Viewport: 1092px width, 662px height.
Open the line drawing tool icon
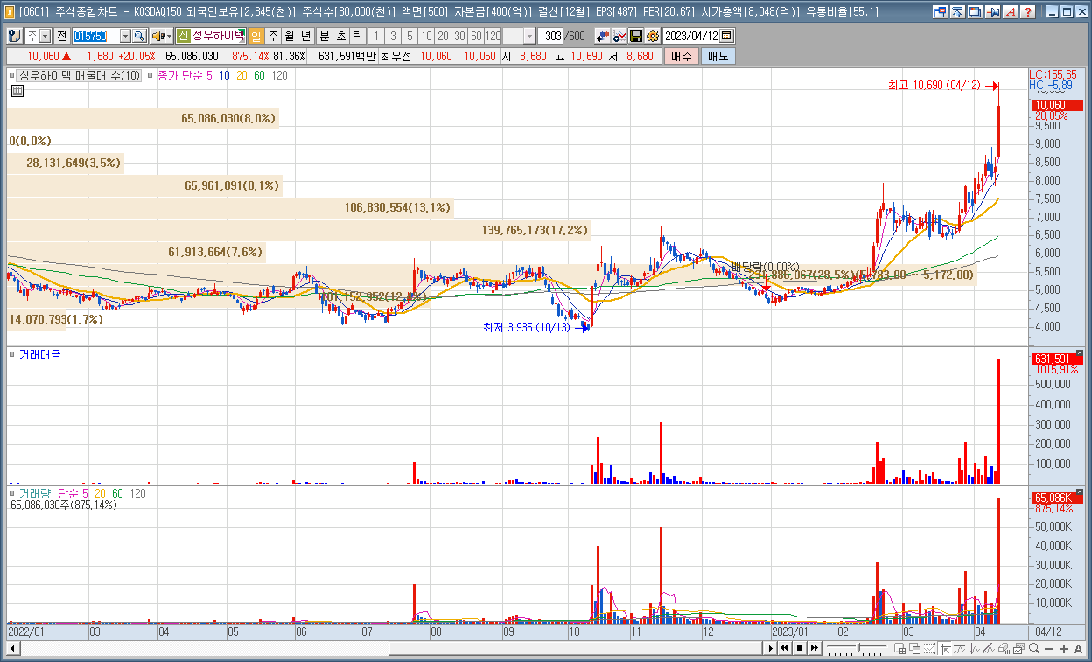pos(619,36)
